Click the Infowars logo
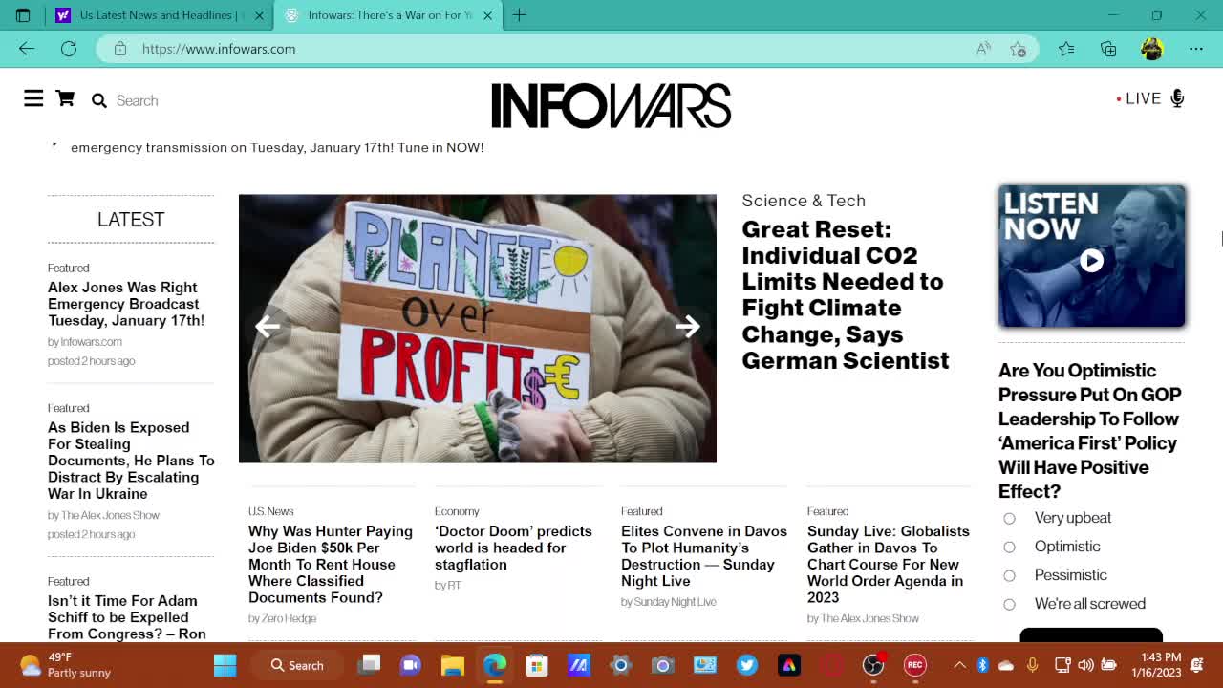Viewport: 1223px width, 688px height. 611,105
